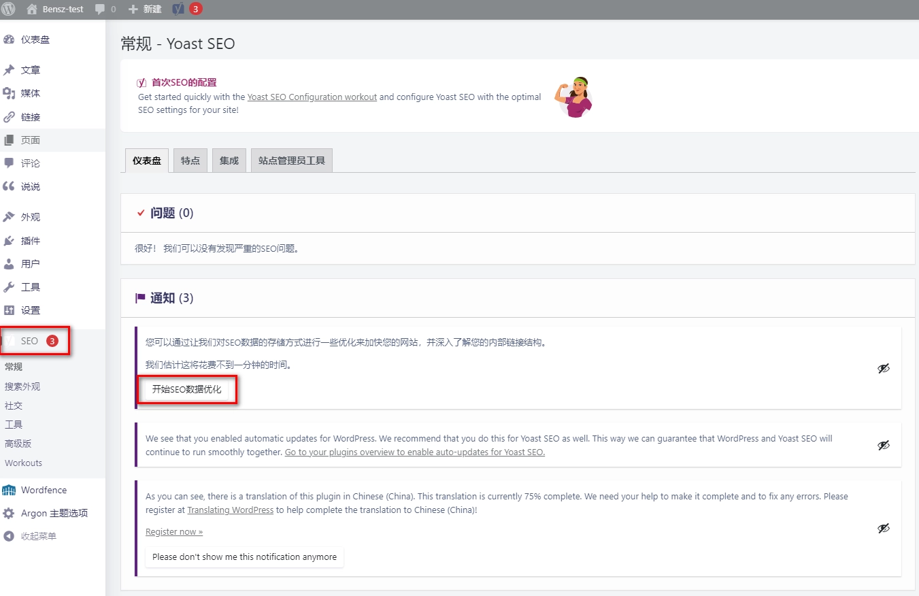Screen dimensions: 919x596
Task: Open the plugins overview auto-updates link
Action: click(x=415, y=452)
